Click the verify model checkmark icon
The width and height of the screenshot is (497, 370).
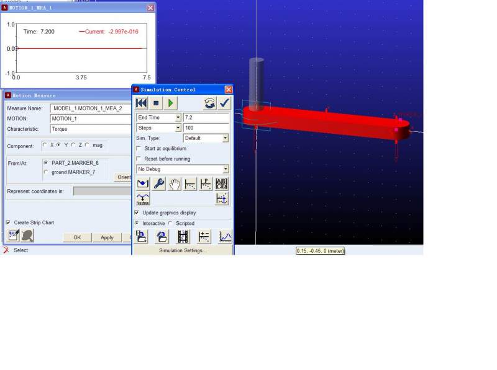(224, 103)
